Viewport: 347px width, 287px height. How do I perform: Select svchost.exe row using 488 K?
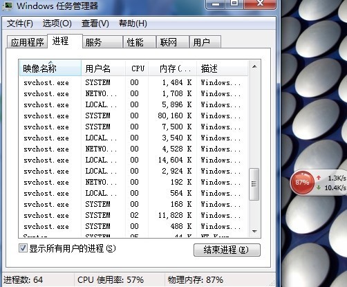[133, 226]
